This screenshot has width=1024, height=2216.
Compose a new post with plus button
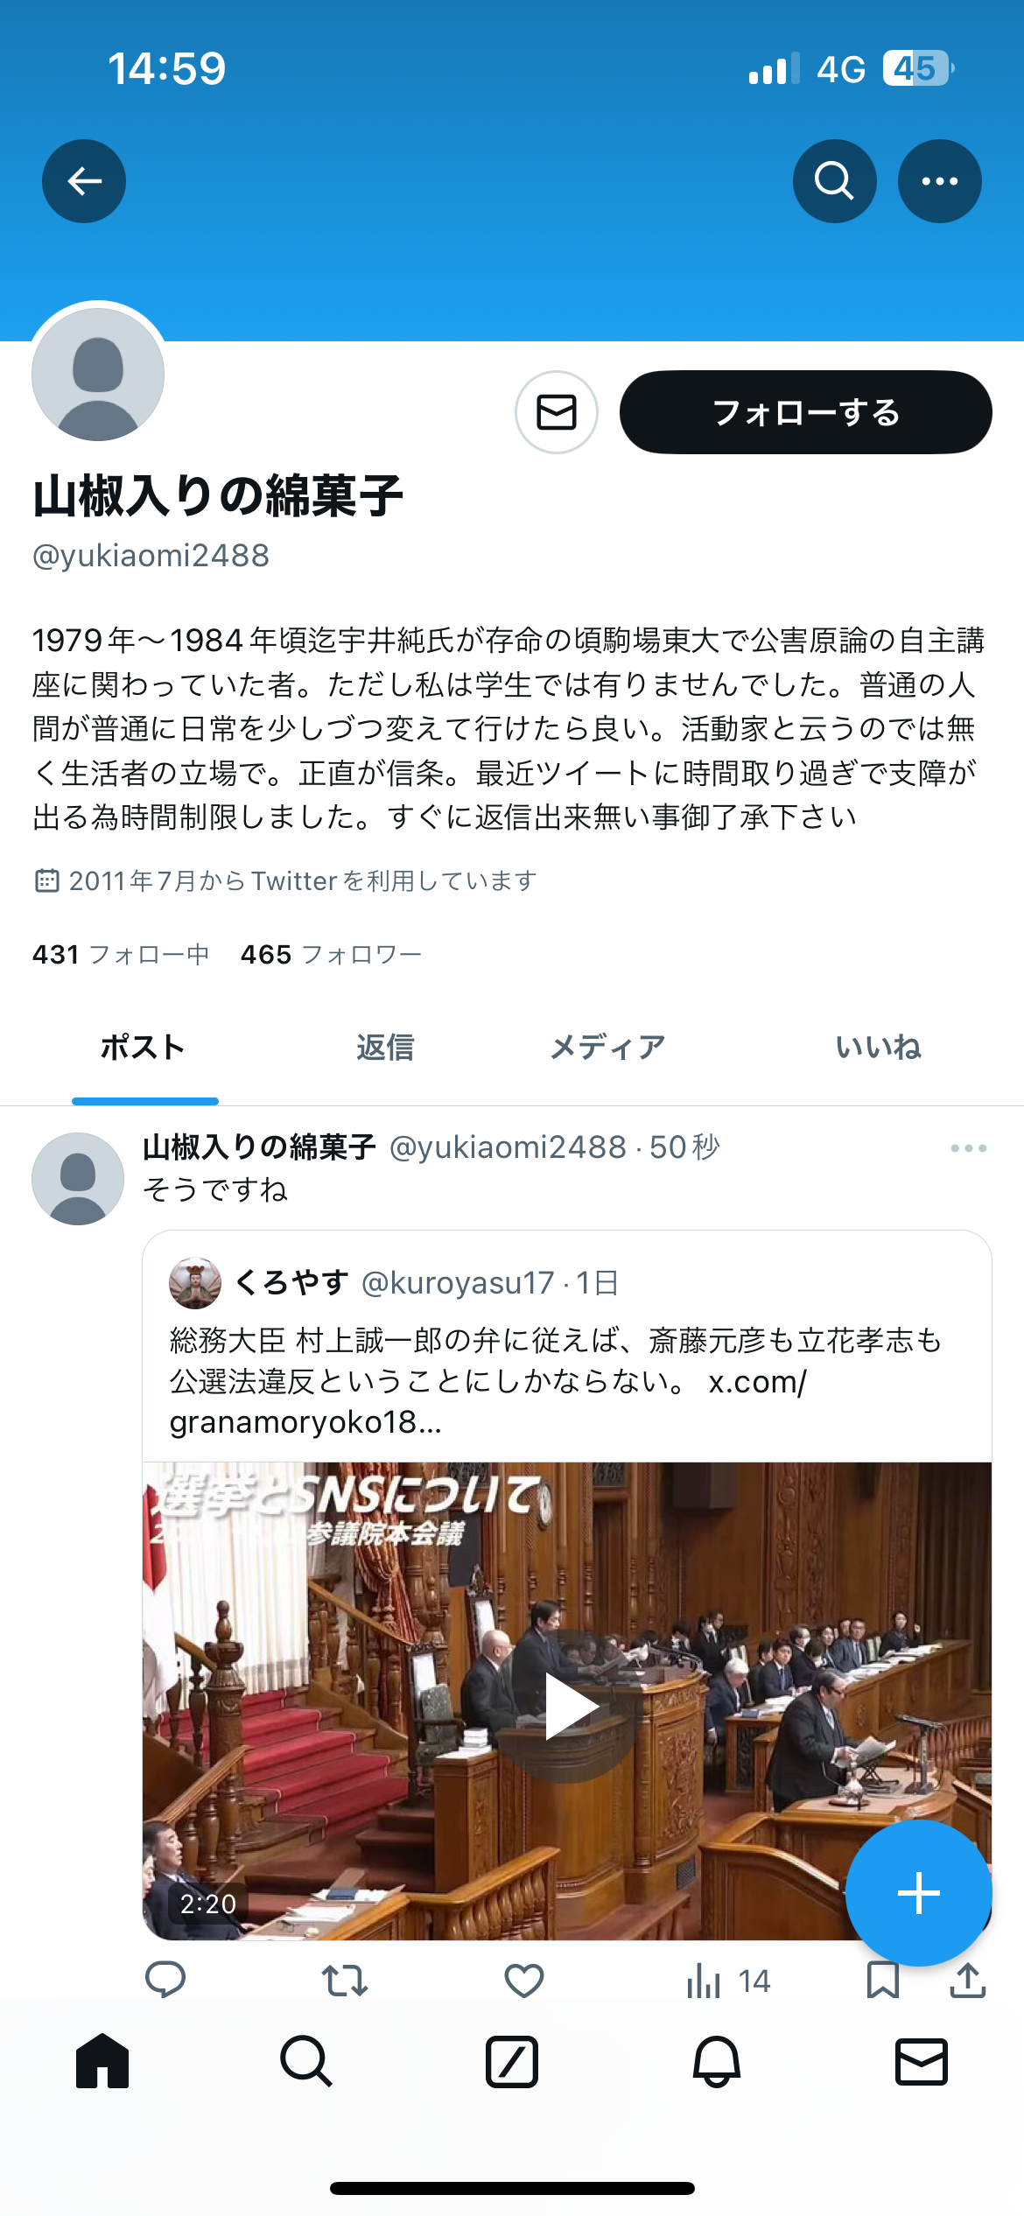point(919,1893)
